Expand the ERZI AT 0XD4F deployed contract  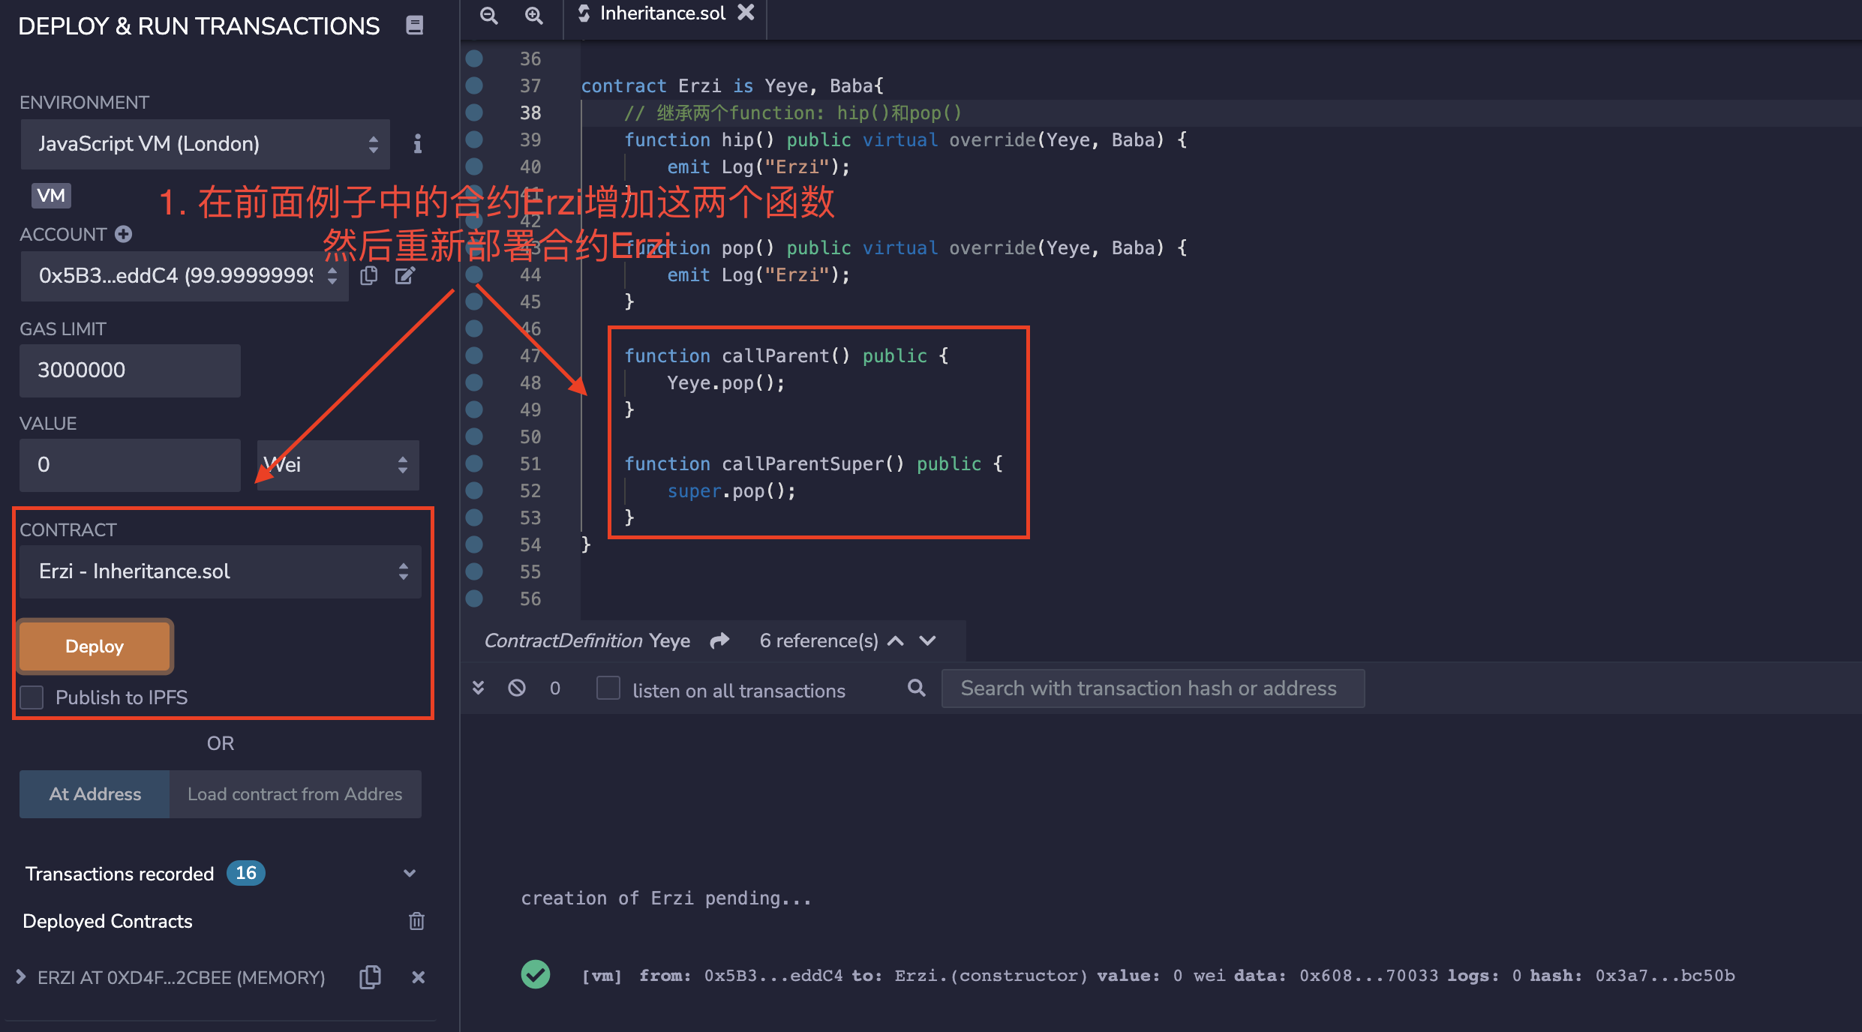tap(21, 976)
